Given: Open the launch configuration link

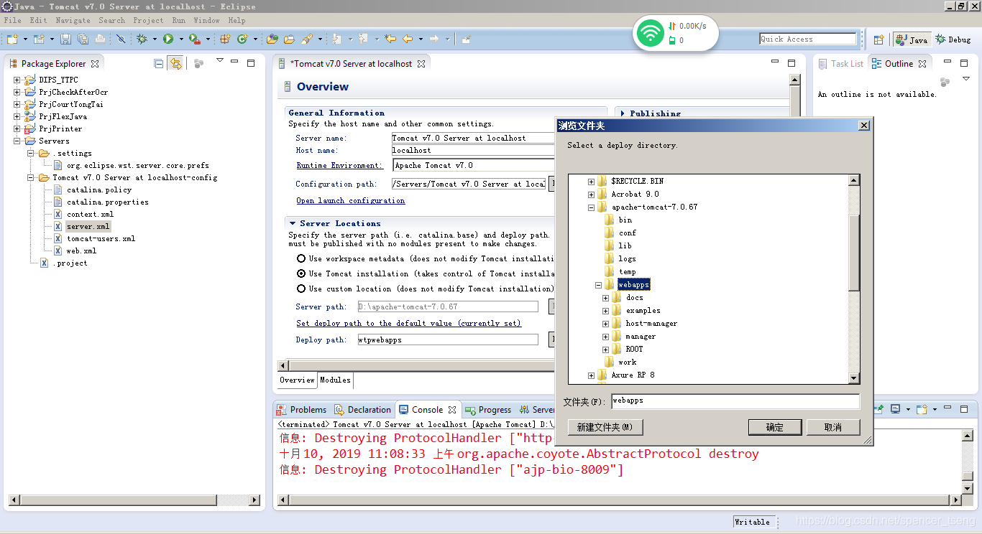Looking at the screenshot, I should (350, 200).
